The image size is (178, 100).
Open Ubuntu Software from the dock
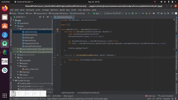click(x=5, y=26)
